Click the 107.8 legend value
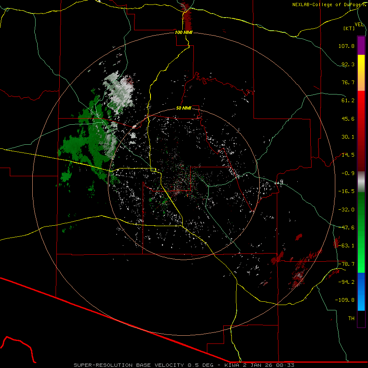368x368 pixels. pos(346,46)
